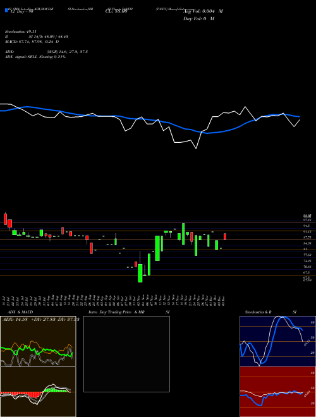Click the 'Stochastics & R' panel title

pos(258,312)
